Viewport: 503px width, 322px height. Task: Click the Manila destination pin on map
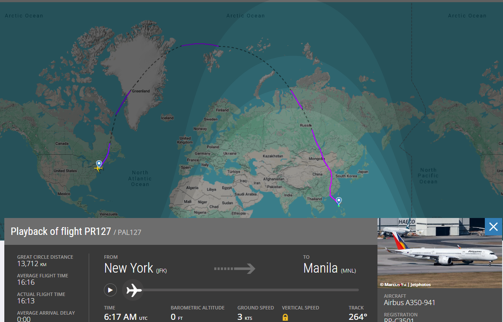[339, 200]
